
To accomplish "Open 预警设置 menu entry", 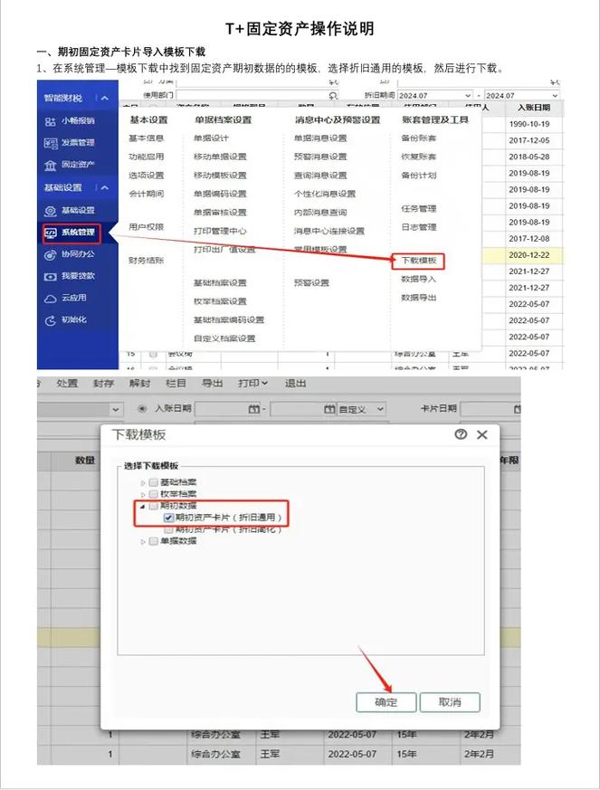I will pyautogui.click(x=311, y=282).
